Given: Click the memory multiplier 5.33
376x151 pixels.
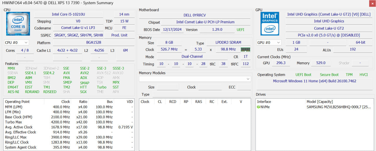Looking at the screenshot, I should coord(198,49).
